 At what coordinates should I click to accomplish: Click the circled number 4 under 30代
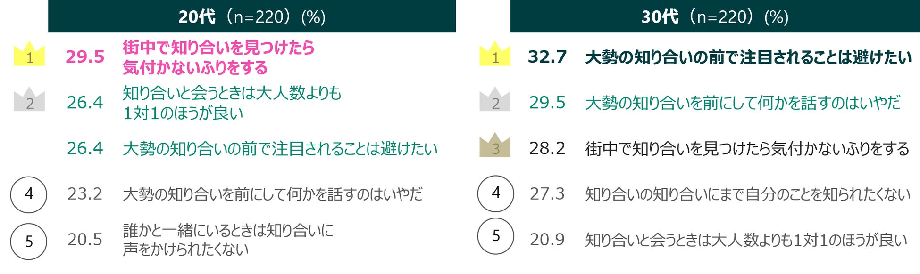495,193
